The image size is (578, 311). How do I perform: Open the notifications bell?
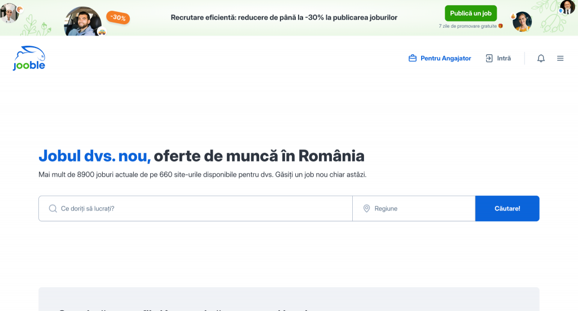pyautogui.click(x=541, y=58)
